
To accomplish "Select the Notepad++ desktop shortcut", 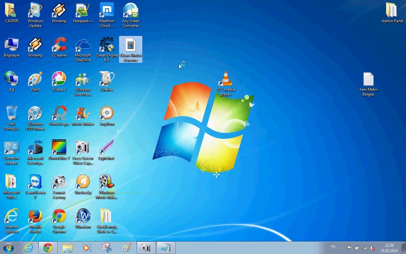I will click(83, 13).
